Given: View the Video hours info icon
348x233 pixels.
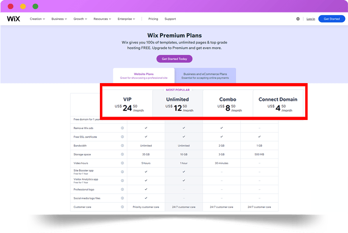Looking at the screenshot, I should (x=122, y=163).
